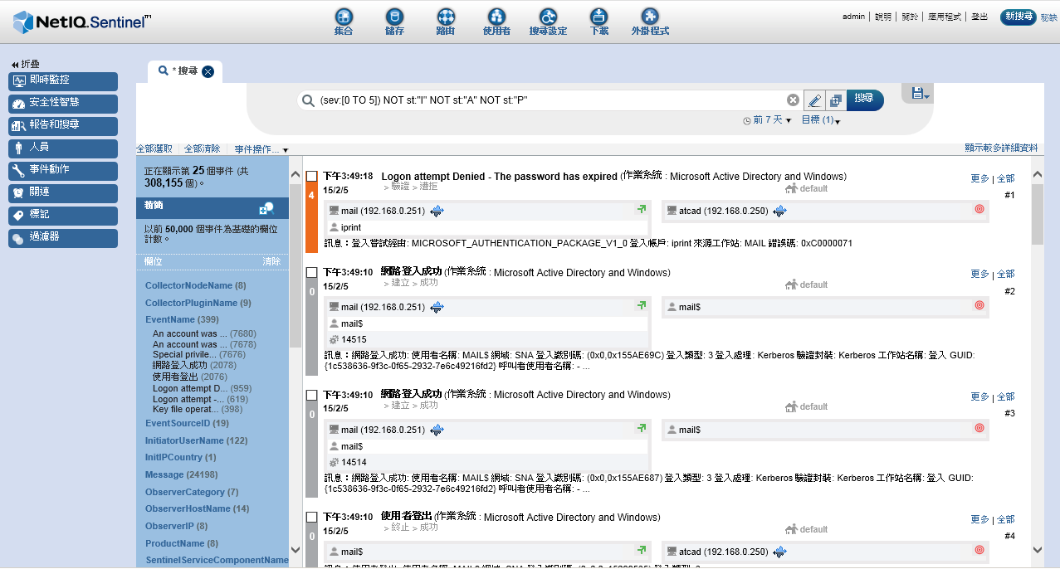Click red target icon in event #3 target box
This screenshot has width=1060, height=569.
click(x=979, y=429)
